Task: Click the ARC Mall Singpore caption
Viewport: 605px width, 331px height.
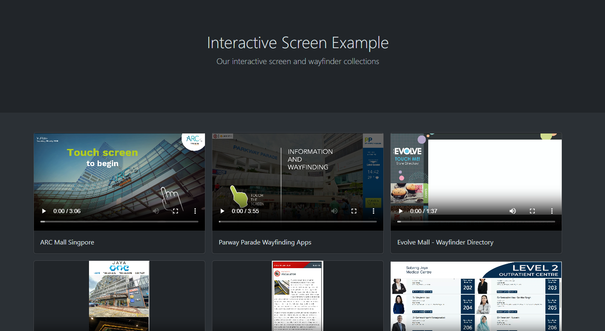Action: [67, 242]
